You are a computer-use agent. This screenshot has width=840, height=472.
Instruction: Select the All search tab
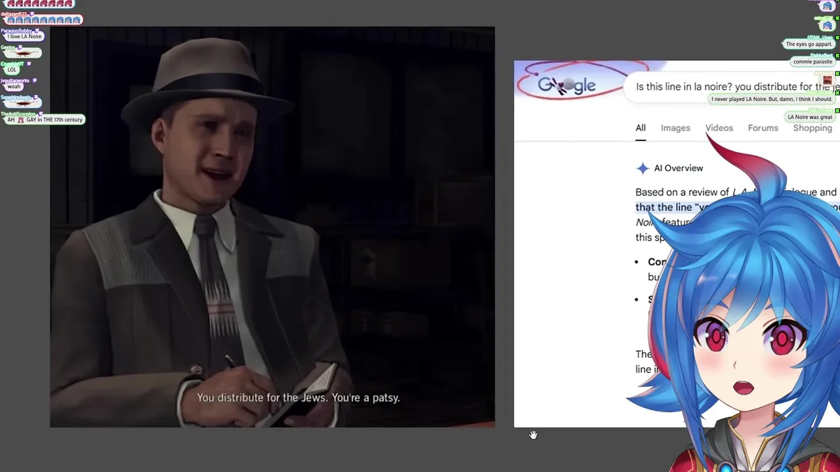[640, 128]
